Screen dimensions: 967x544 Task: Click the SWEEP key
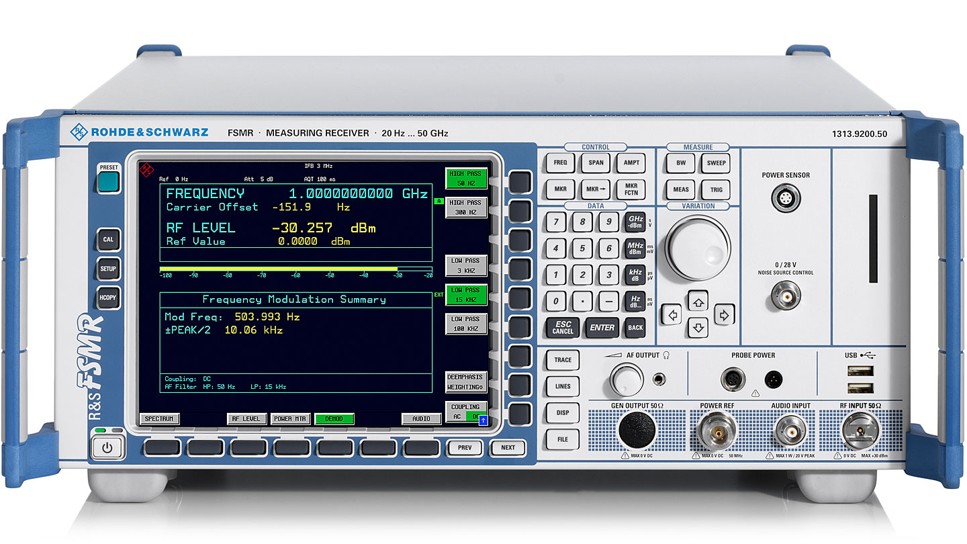[717, 163]
